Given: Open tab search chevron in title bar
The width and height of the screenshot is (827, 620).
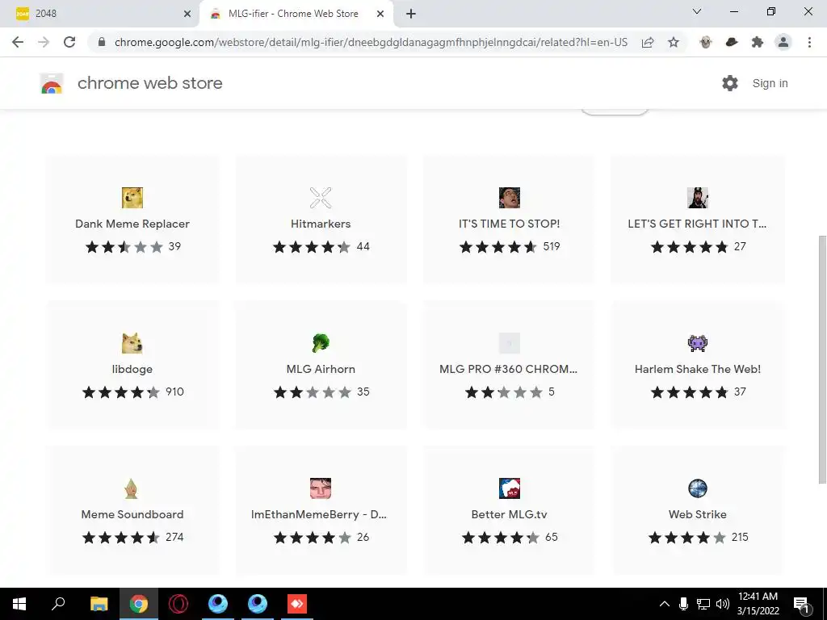Looking at the screenshot, I should 696,11.
